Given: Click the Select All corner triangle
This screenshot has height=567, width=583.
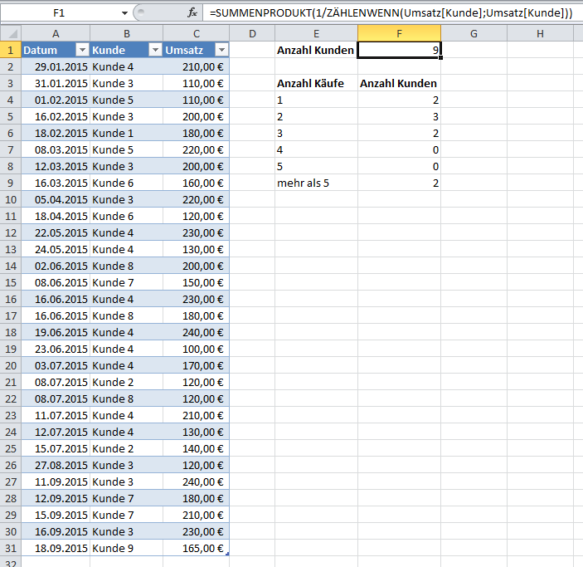Looking at the screenshot, I should click(12, 34).
